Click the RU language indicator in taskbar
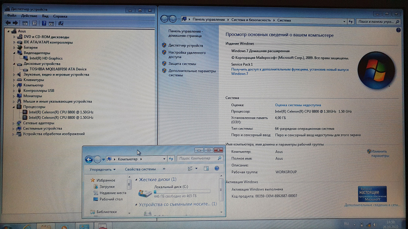This screenshot has width=408, height=229. click(x=346, y=224)
